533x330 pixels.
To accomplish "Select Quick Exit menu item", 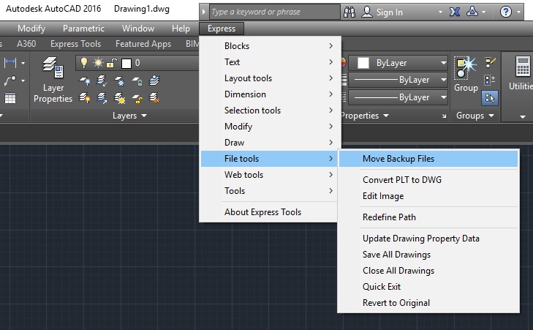I will coord(428,287).
